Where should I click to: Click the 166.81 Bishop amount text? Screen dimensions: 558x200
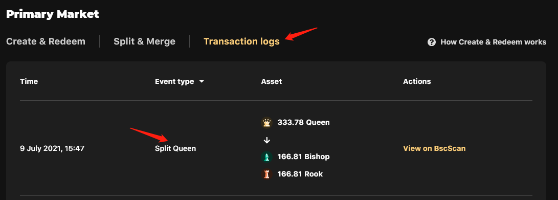click(304, 157)
